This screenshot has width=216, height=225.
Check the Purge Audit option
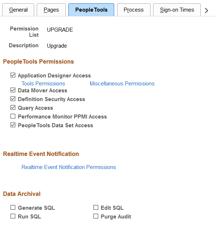click(x=96, y=216)
